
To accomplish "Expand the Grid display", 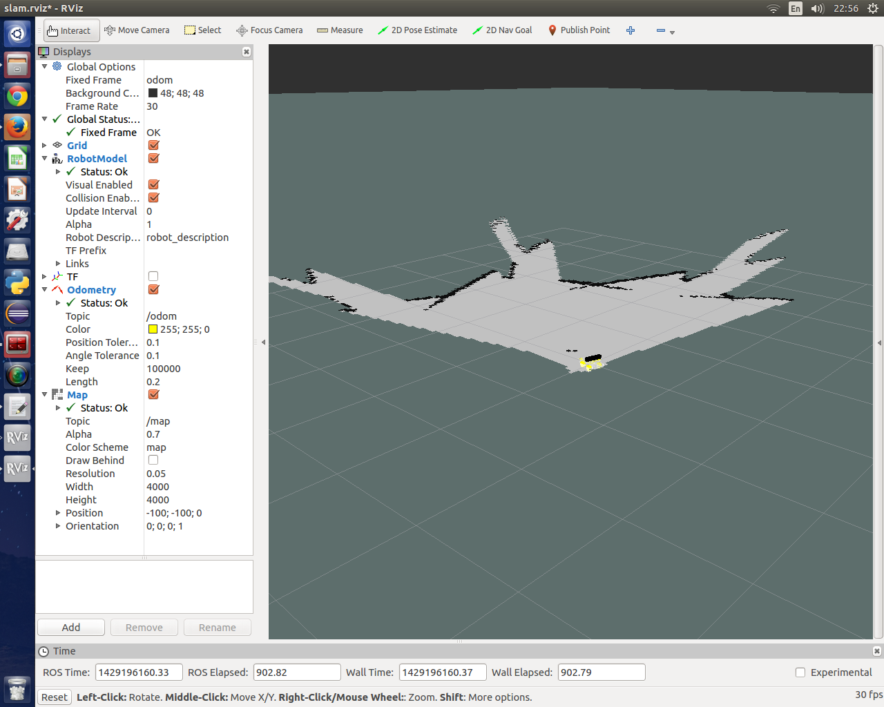I will (45, 146).
